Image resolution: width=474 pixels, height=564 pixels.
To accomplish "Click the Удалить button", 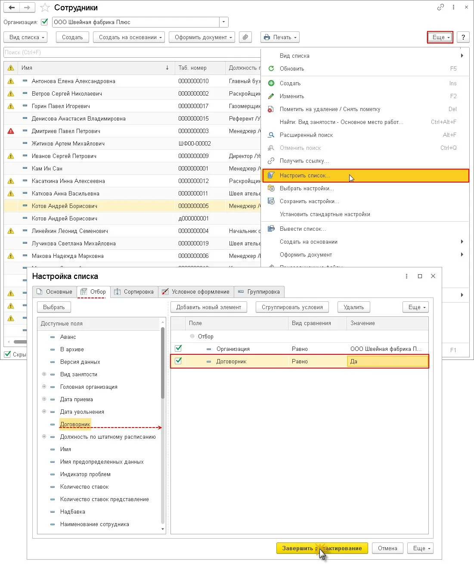I will tap(354, 307).
